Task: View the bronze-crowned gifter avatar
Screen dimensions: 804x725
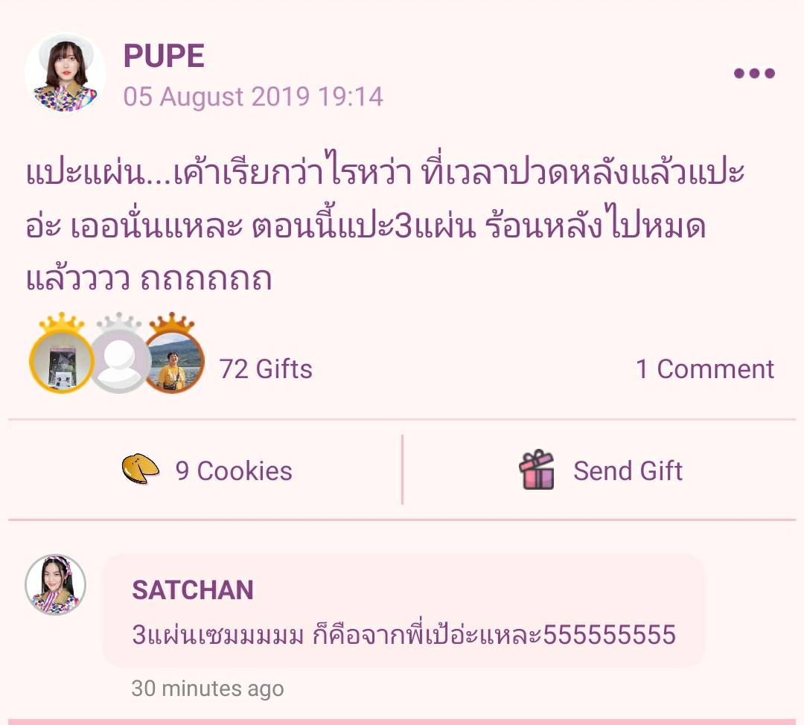Action: [173, 362]
